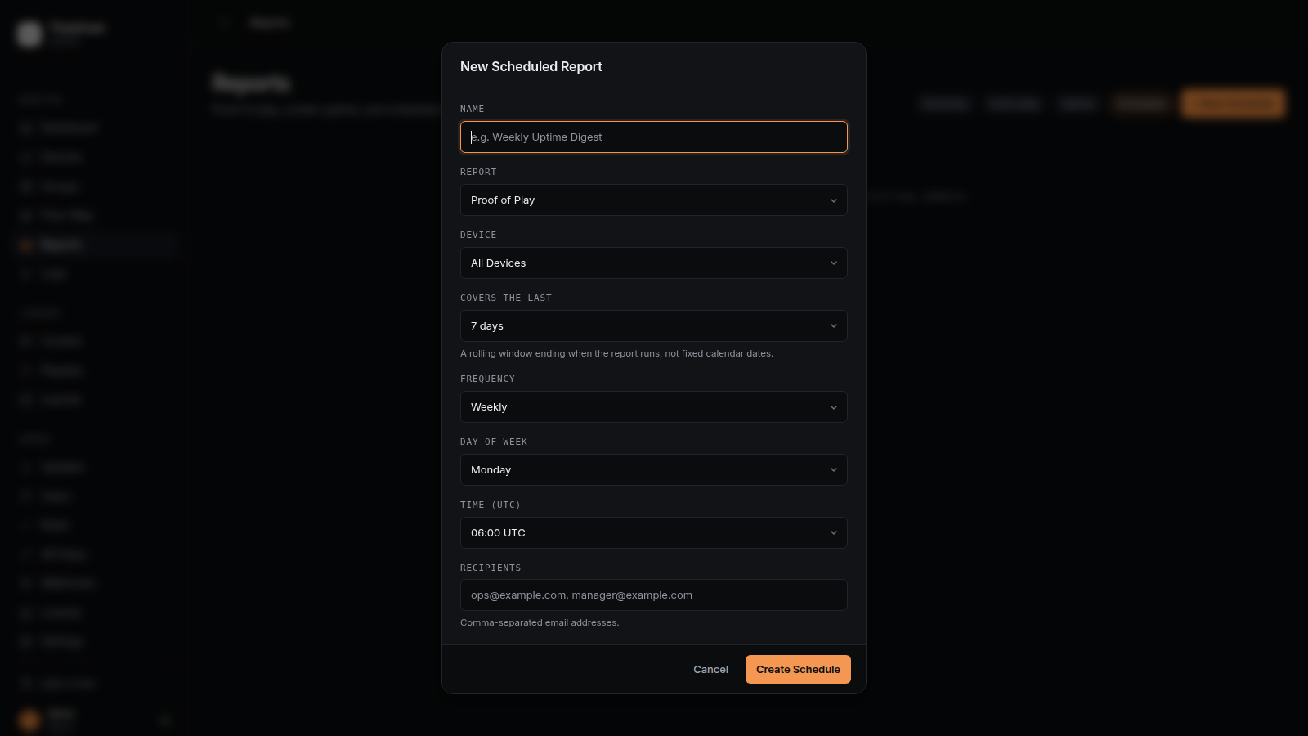Click the Create Schedule button
Image resolution: width=1308 pixels, height=736 pixels.
pos(798,669)
